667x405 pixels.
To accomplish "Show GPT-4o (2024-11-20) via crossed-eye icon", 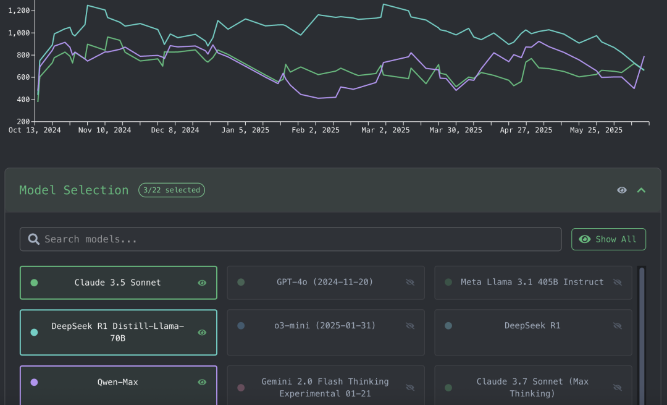I will (410, 283).
